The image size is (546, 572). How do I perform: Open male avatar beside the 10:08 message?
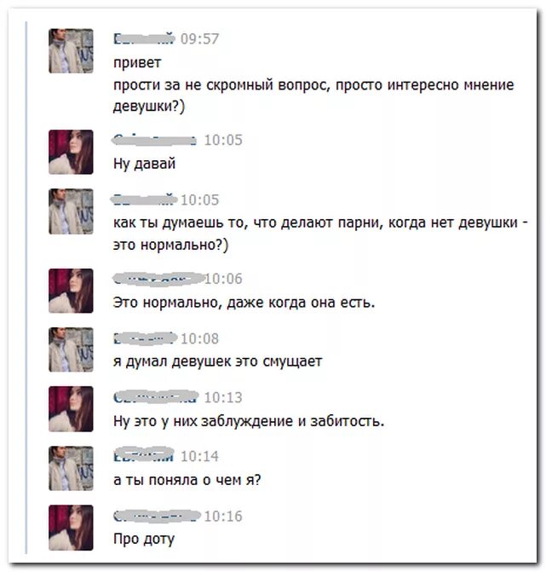coord(71,350)
